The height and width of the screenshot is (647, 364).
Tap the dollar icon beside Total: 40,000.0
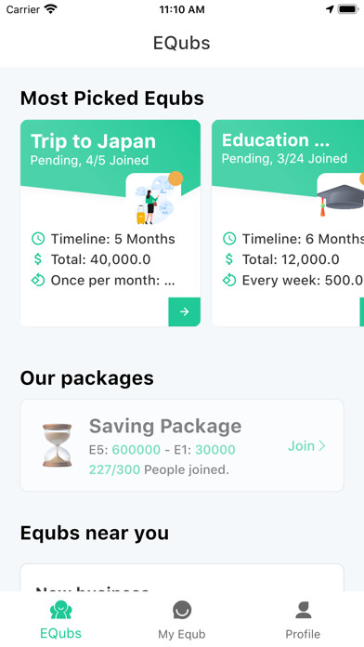click(38, 259)
